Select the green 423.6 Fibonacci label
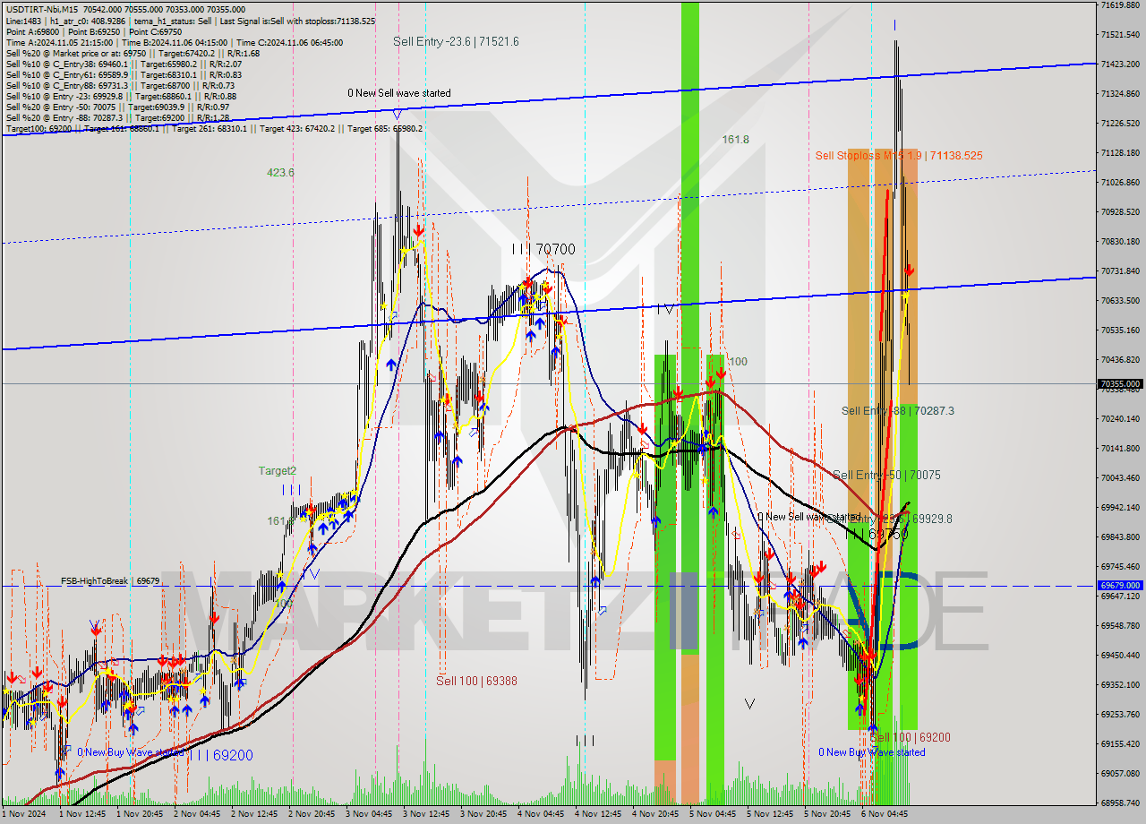Image resolution: width=1146 pixels, height=824 pixels. point(280,173)
